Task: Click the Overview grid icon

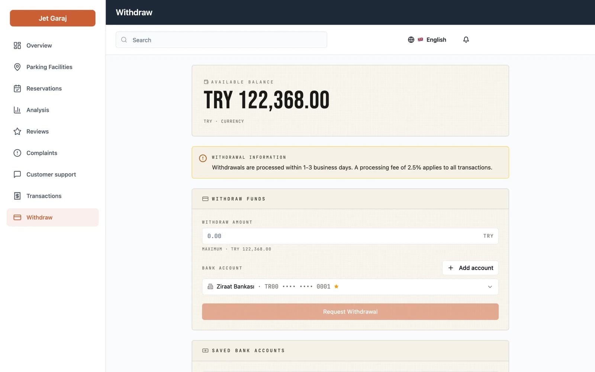Action: (x=17, y=45)
